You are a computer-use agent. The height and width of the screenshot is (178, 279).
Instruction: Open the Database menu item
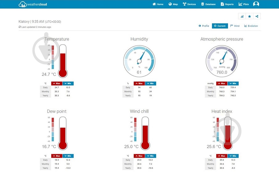(x=208, y=4)
